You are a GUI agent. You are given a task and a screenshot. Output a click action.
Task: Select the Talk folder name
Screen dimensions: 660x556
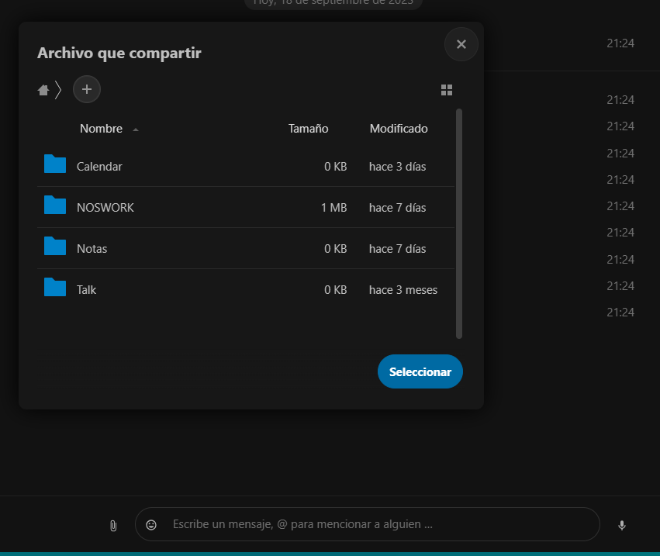(x=86, y=290)
